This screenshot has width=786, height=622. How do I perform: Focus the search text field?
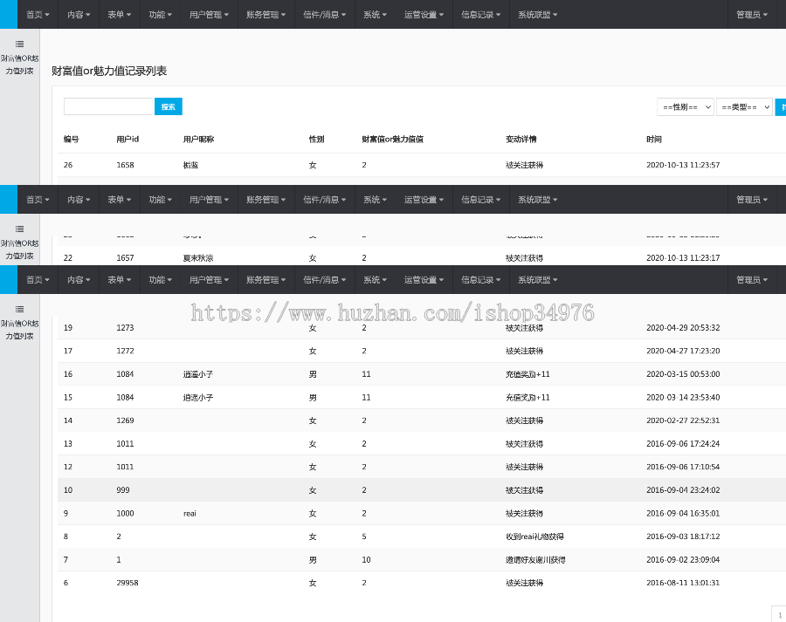click(x=108, y=106)
